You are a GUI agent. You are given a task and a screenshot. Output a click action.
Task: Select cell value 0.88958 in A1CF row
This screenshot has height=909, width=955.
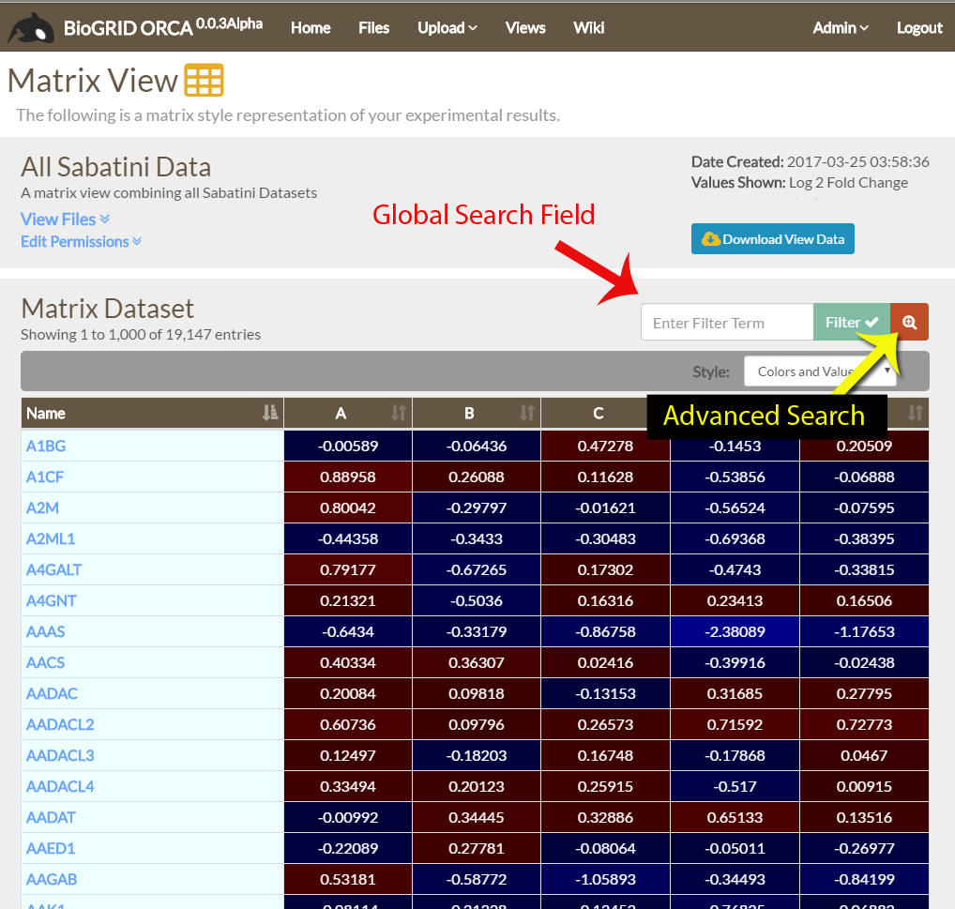tap(348, 477)
